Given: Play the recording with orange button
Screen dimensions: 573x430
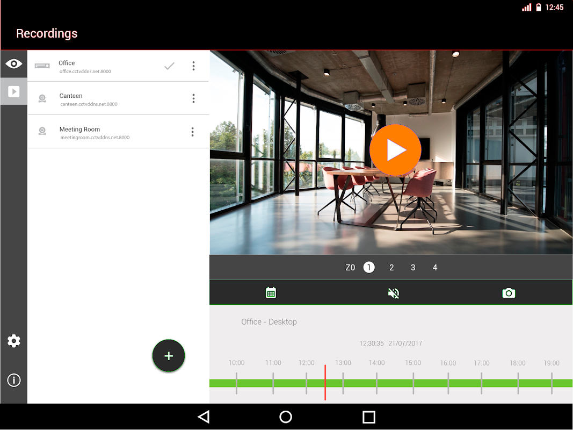Looking at the screenshot, I should click(x=395, y=150).
